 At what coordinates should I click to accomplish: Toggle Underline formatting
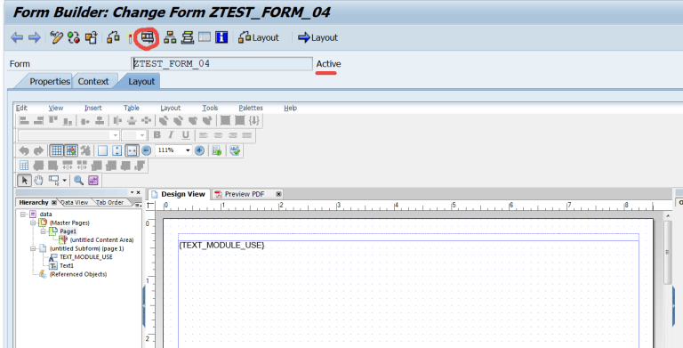(x=186, y=135)
